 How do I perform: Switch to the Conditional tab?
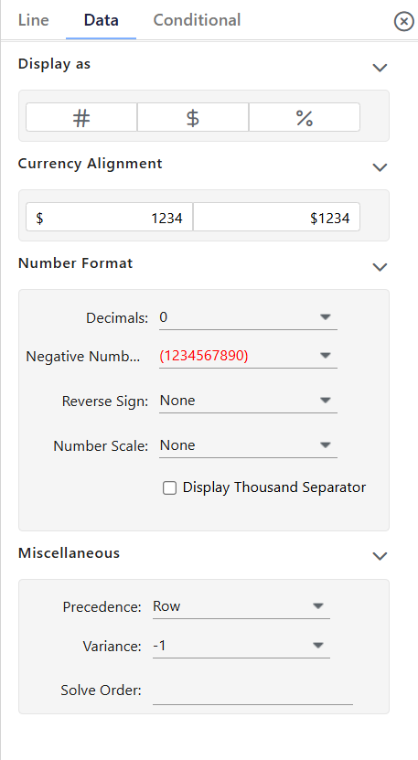(197, 20)
